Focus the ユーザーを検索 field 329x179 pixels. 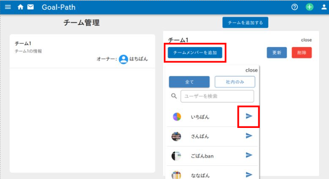217,96
